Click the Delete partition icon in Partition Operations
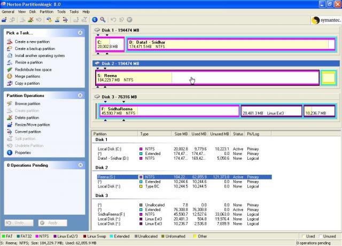The width and height of the screenshot is (342, 246). pyautogui.click(x=10, y=118)
